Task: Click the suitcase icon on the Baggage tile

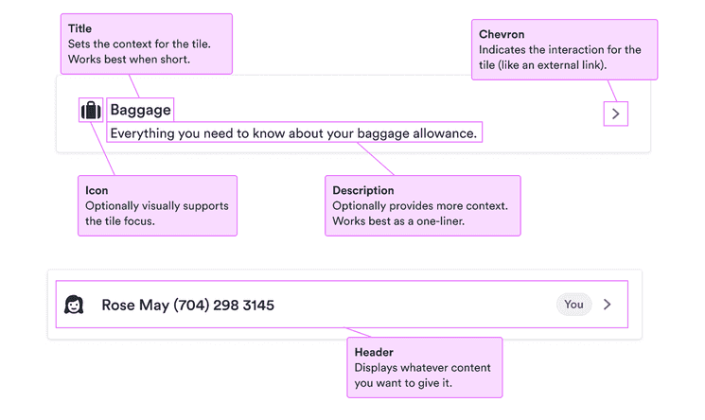Action: click(x=90, y=111)
